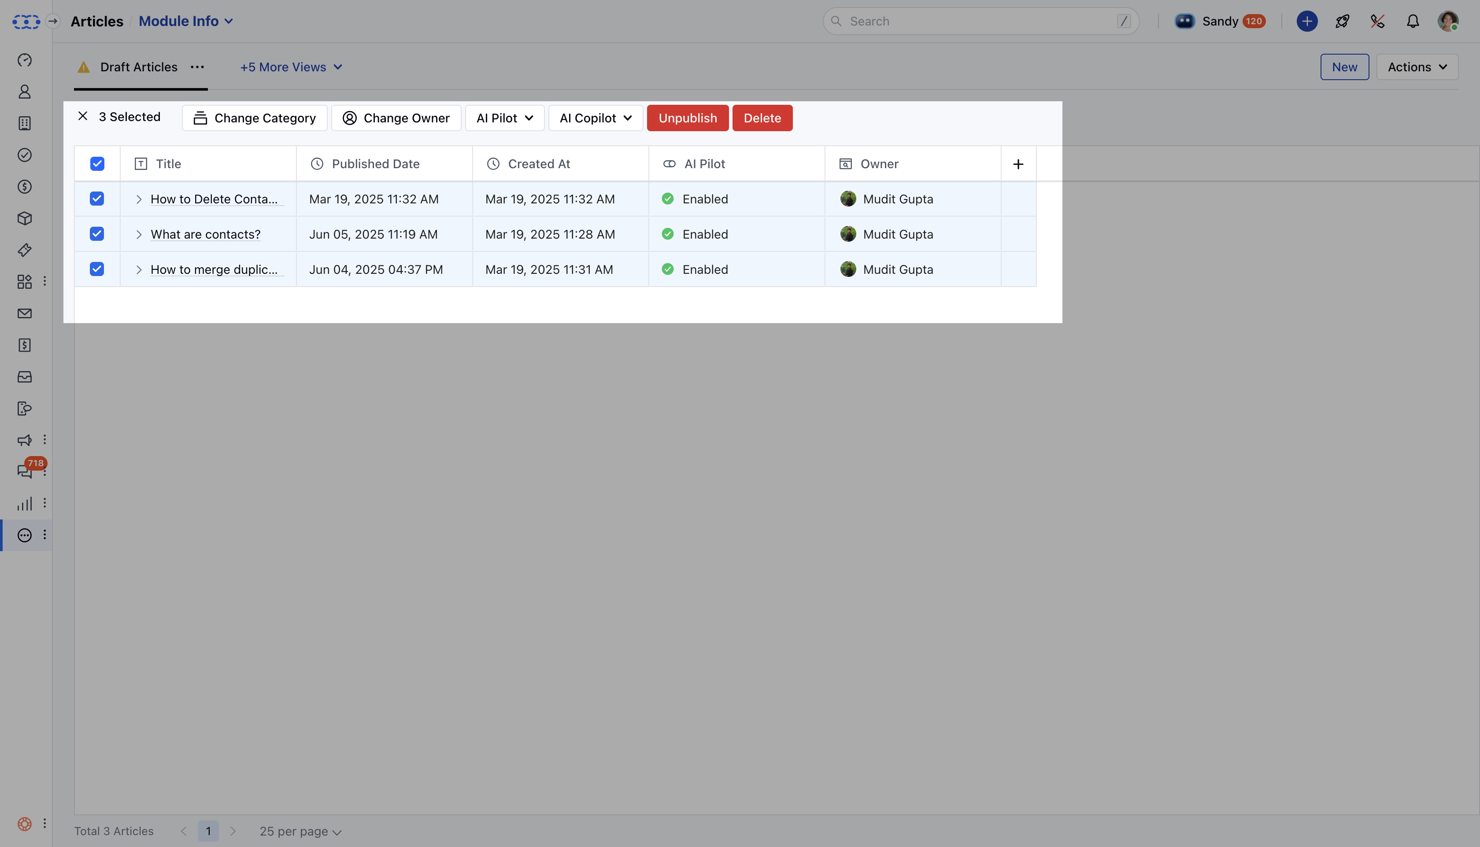Open the conversations icon with 718 badge
Screen dimensions: 1480x847
pyautogui.click(x=24, y=471)
